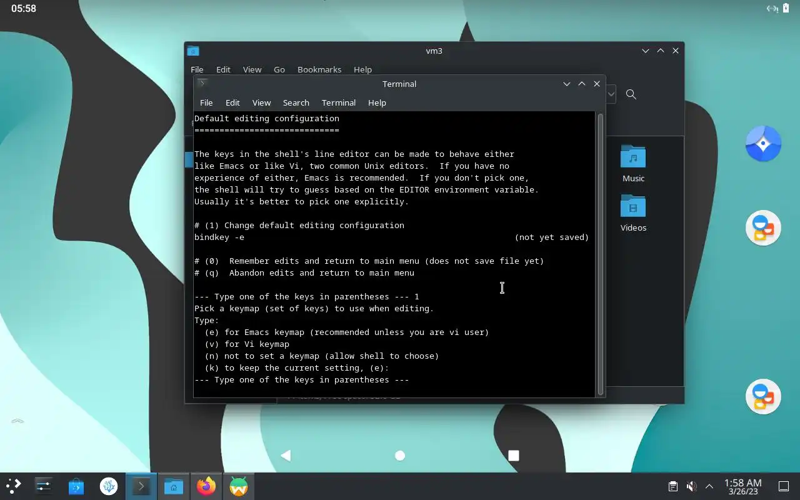Viewport: 800px width, 500px height.
Task: Open the system settings sliders icon in taskbar
Action: coord(43,486)
